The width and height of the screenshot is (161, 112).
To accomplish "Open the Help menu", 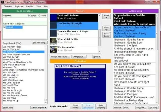I will tap(46, 6).
